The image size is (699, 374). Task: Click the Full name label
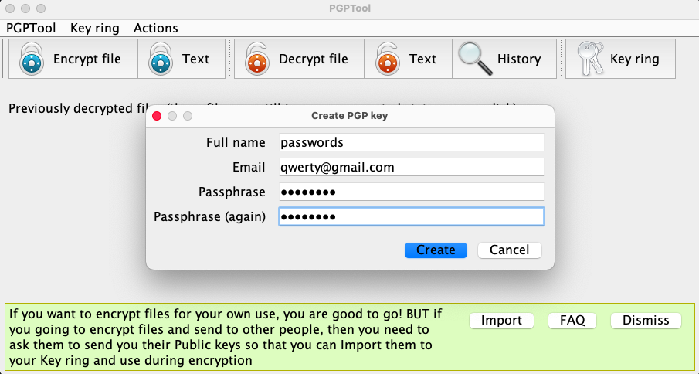click(236, 143)
